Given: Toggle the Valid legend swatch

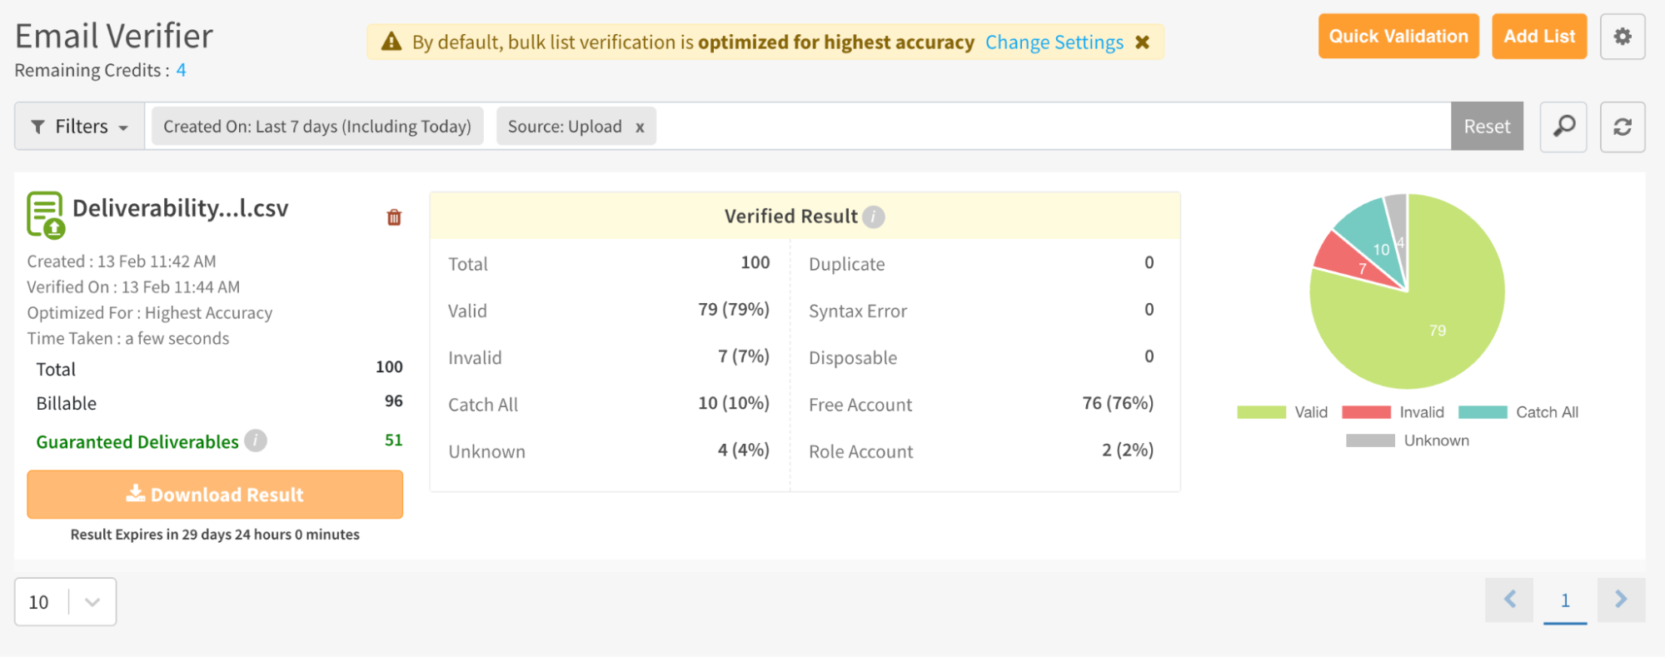Looking at the screenshot, I should click(1261, 412).
